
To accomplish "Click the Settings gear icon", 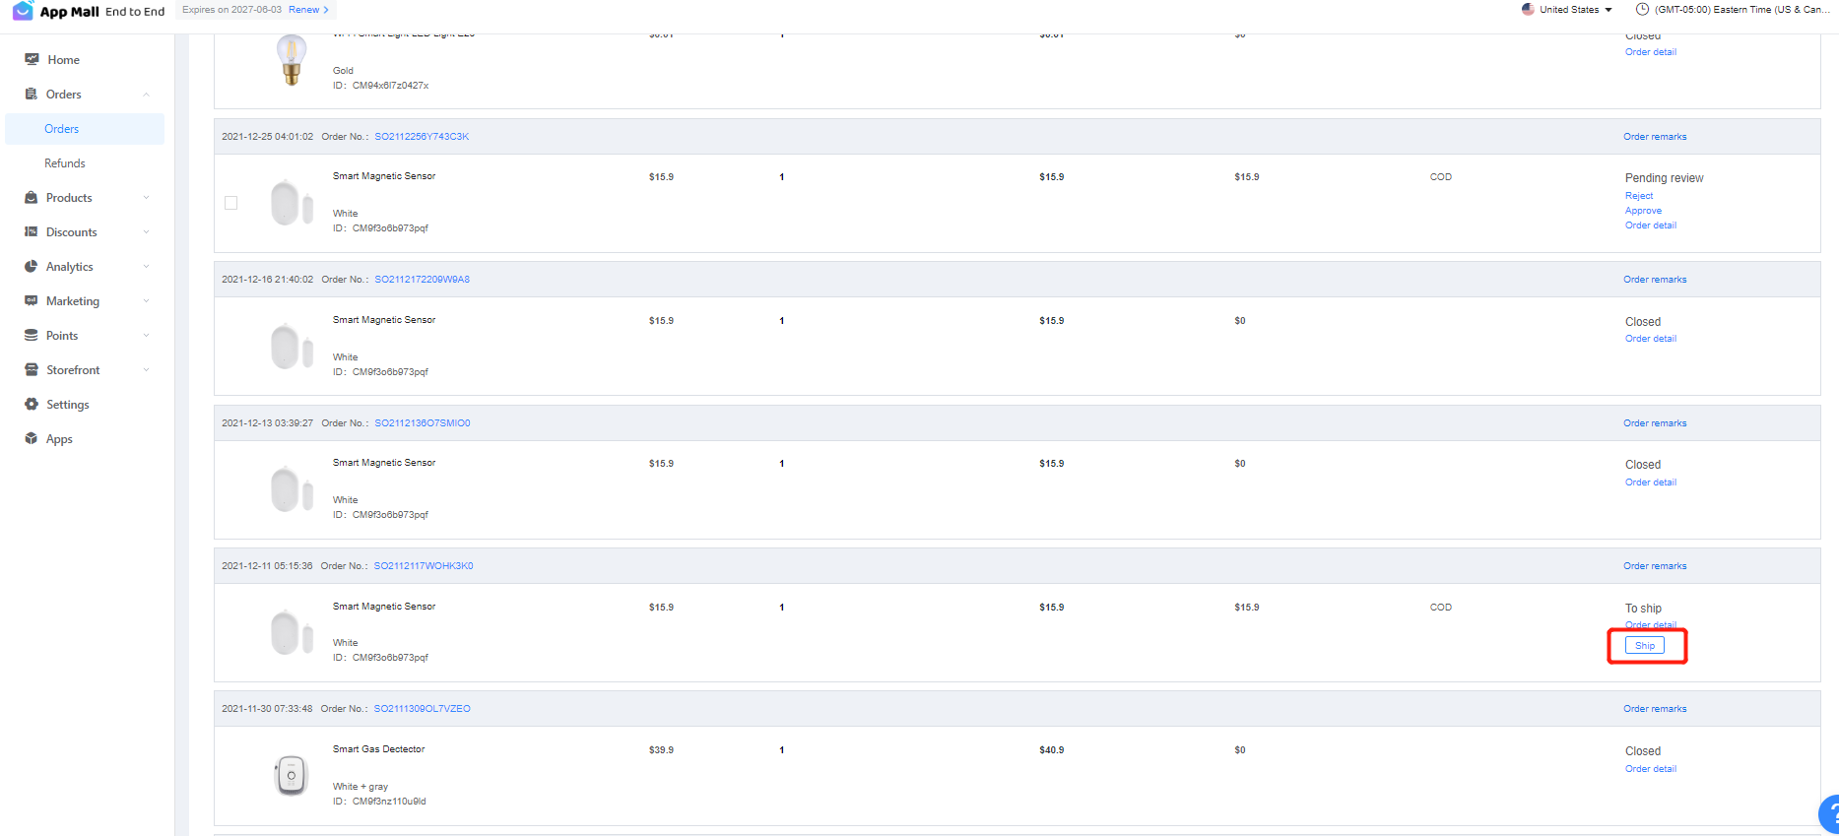I will 32,404.
